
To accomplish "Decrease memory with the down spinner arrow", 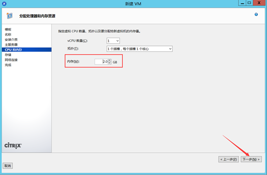I will [x=109, y=63].
